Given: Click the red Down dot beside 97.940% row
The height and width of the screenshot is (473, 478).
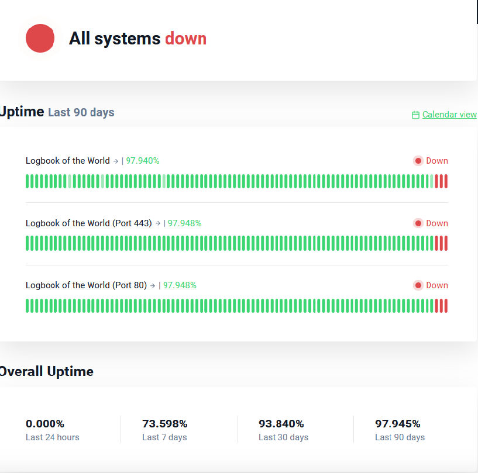Looking at the screenshot, I should coord(418,161).
